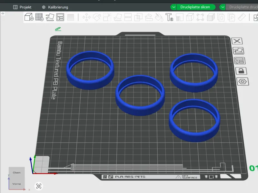
Task: Expand dropdown arrow left of Druckplatte slicen
Action: pyautogui.click(x=174, y=7)
